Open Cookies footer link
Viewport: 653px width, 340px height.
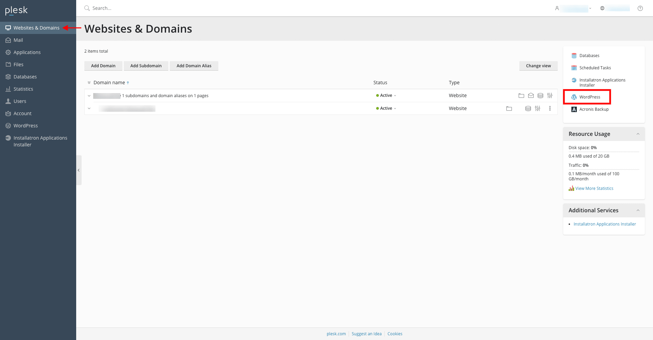395,334
